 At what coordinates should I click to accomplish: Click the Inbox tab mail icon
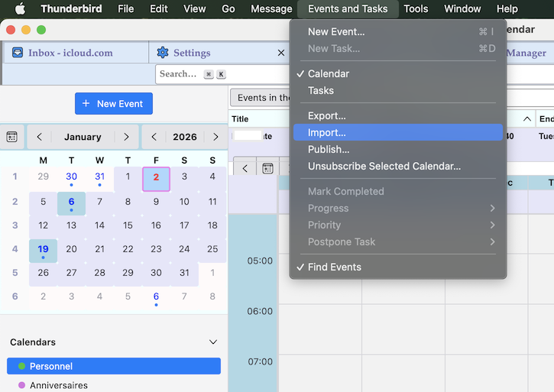pyautogui.click(x=18, y=53)
